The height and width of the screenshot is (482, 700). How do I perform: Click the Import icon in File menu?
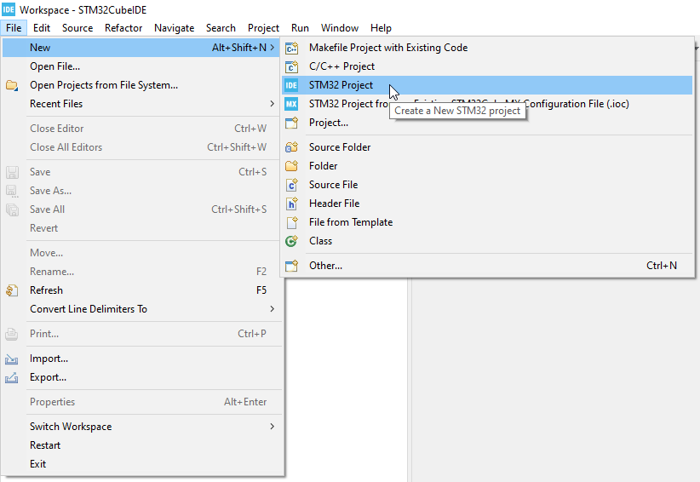[x=12, y=359]
